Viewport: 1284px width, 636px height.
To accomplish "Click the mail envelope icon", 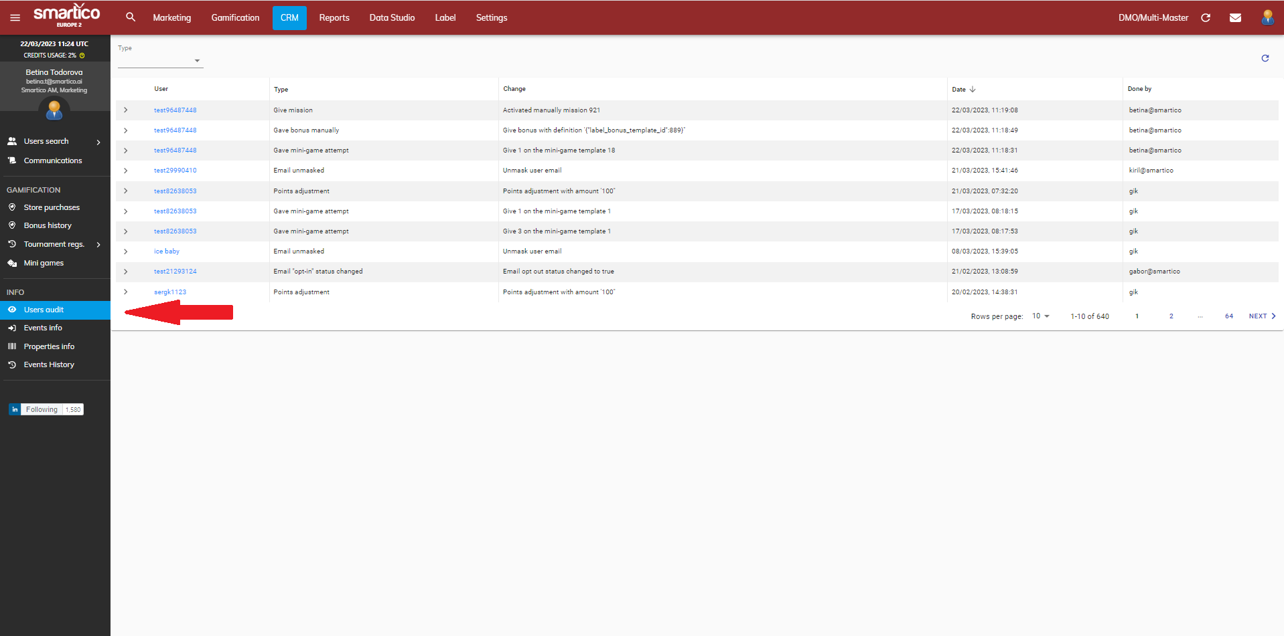I will tap(1235, 18).
